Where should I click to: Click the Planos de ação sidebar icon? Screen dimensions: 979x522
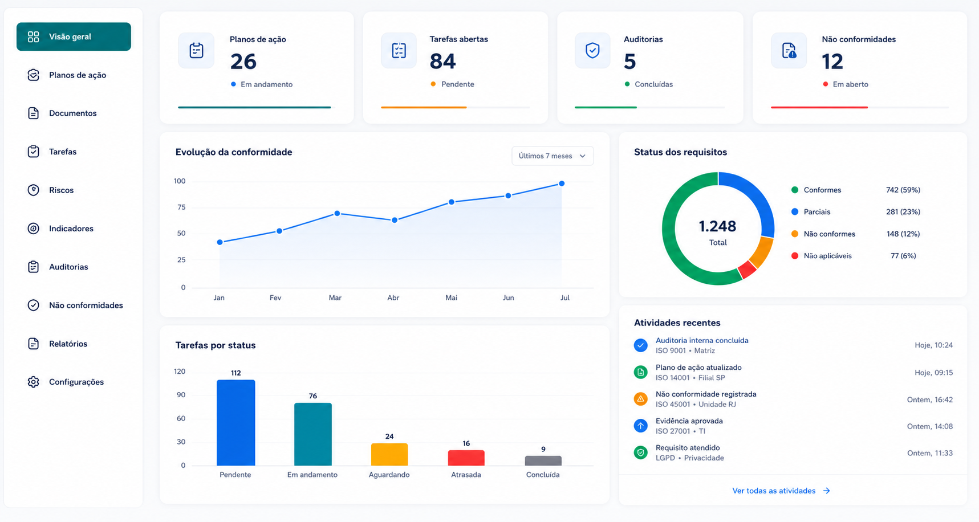(x=33, y=75)
